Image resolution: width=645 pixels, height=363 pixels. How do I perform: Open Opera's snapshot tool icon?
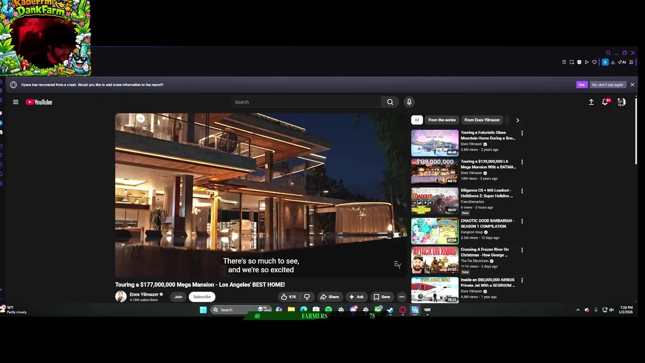pyautogui.click(x=571, y=62)
